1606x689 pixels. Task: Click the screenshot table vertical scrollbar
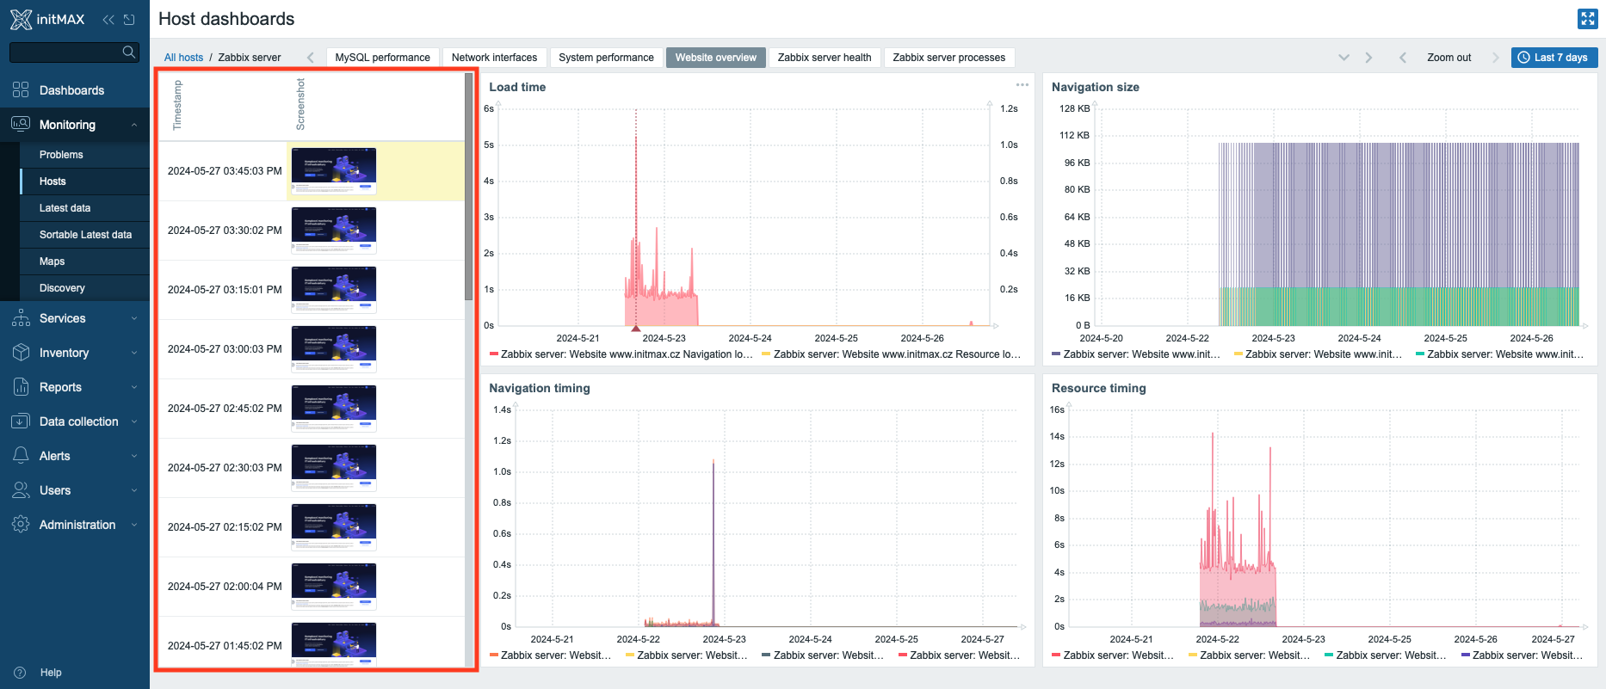468,187
